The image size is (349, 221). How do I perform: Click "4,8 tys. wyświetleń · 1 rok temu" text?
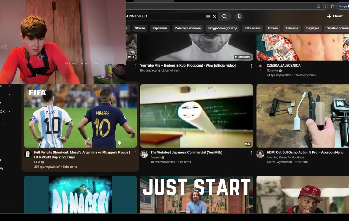click(x=287, y=162)
